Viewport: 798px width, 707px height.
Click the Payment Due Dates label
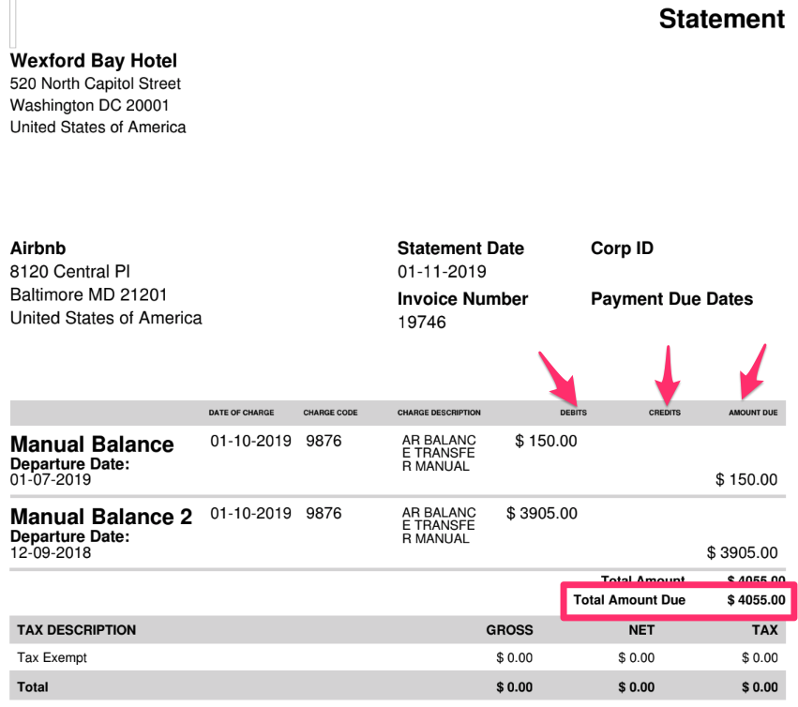pos(671,299)
